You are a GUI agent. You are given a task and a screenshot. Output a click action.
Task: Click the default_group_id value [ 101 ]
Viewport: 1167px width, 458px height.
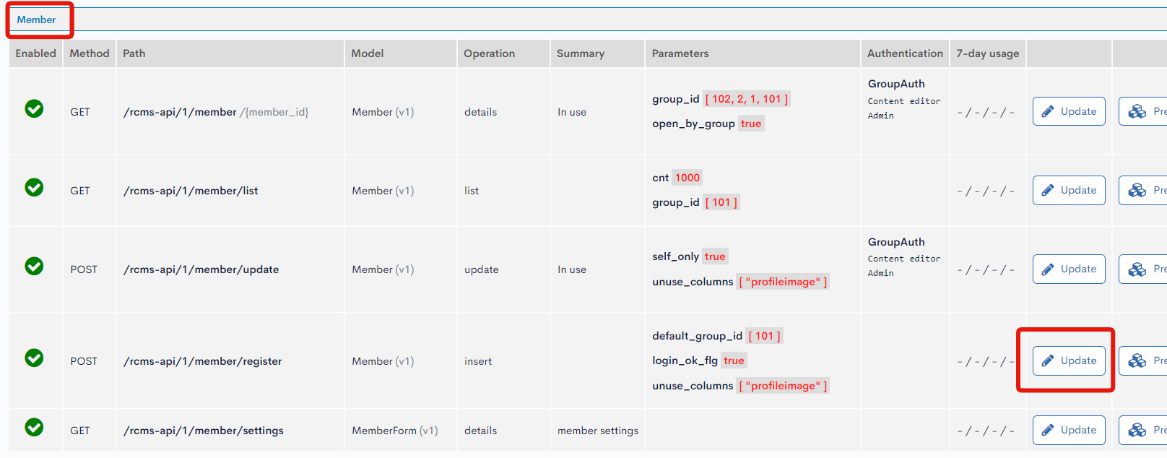(x=765, y=336)
